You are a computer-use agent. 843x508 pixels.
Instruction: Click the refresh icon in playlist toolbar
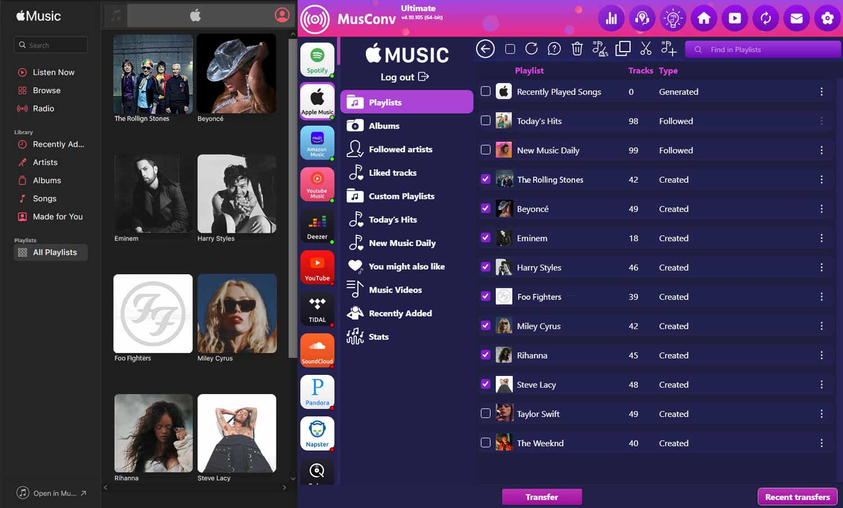click(x=531, y=49)
